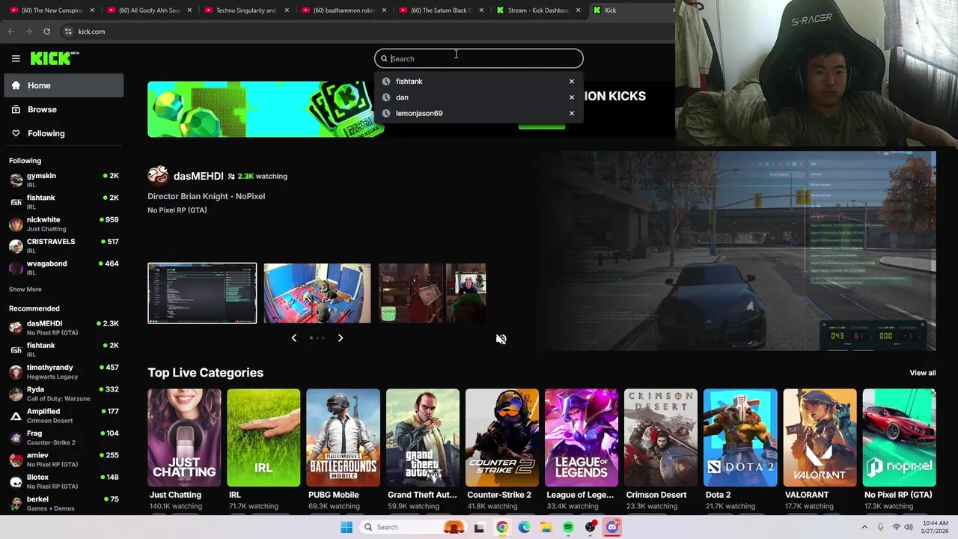958x539 pixels.
Task: Open arniev channel in Recommended
Action: (64, 460)
